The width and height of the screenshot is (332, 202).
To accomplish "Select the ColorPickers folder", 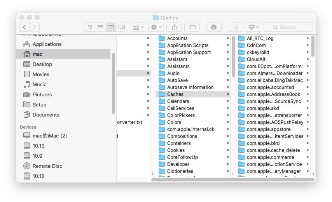I will click(x=193, y=115).
